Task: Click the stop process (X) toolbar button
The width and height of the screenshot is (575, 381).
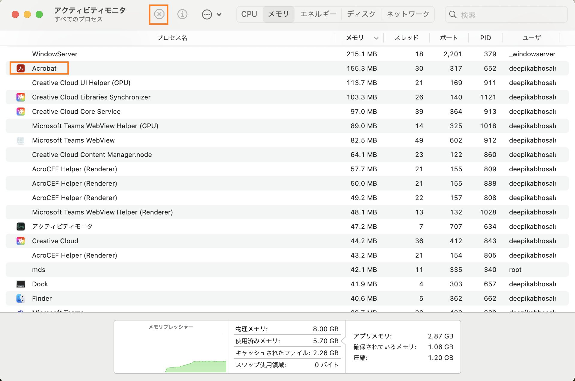Action: coord(159,14)
